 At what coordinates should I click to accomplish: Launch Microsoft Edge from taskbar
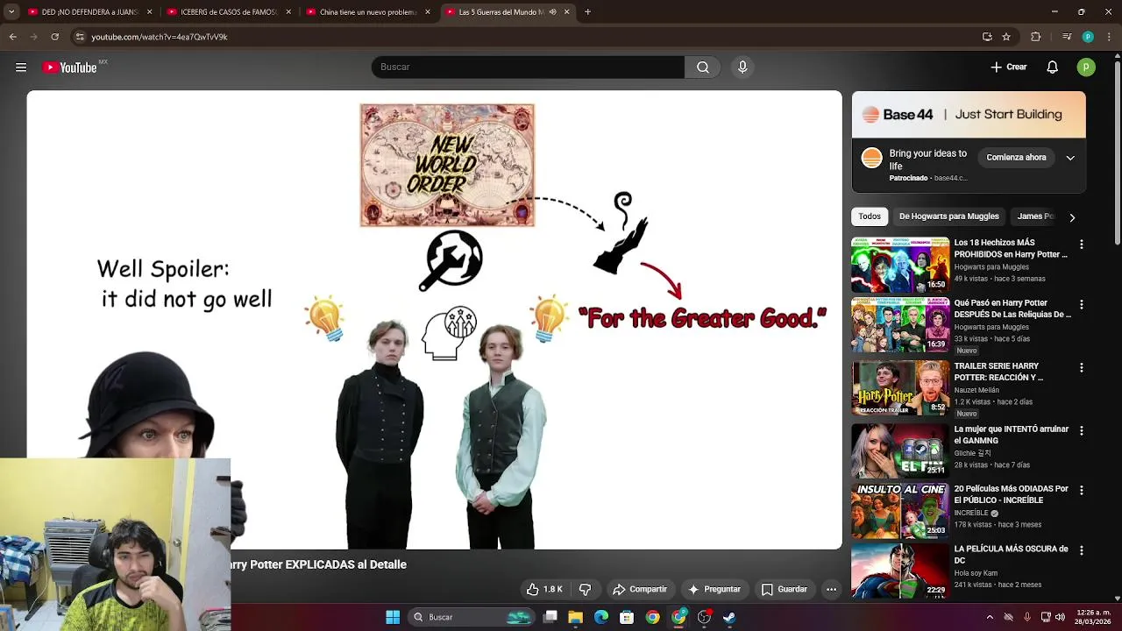coord(601,617)
